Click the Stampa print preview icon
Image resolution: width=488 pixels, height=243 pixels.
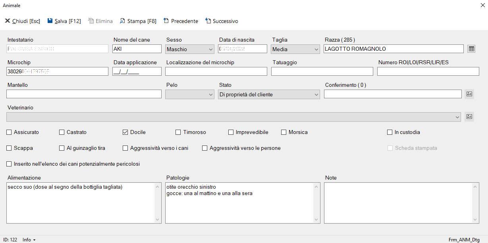click(x=122, y=21)
